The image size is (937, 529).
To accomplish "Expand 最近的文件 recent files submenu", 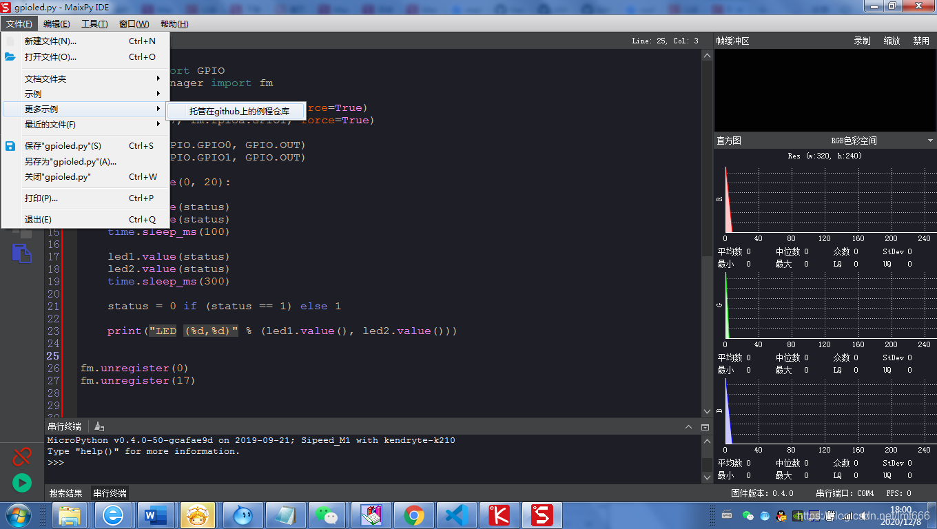I will coord(85,125).
